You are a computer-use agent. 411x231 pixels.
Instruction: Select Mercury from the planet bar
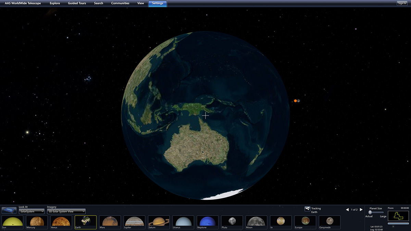[x=36, y=222]
